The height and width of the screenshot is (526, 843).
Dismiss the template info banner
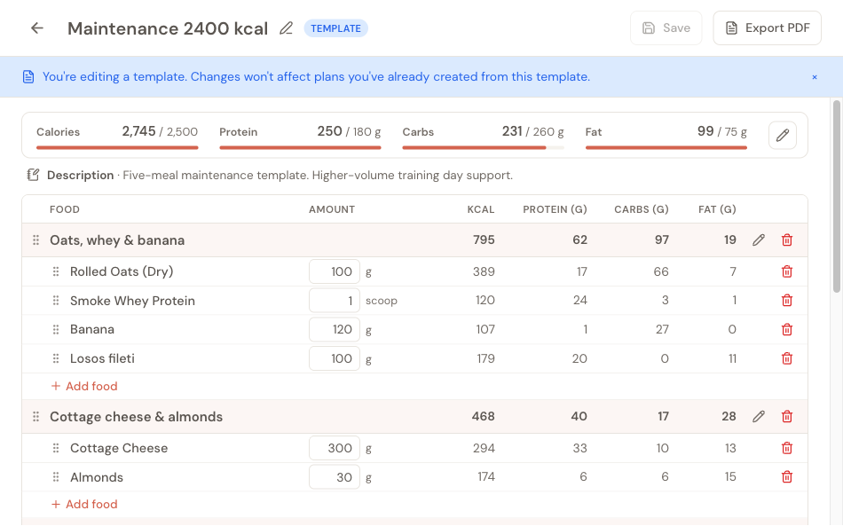(815, 77)
